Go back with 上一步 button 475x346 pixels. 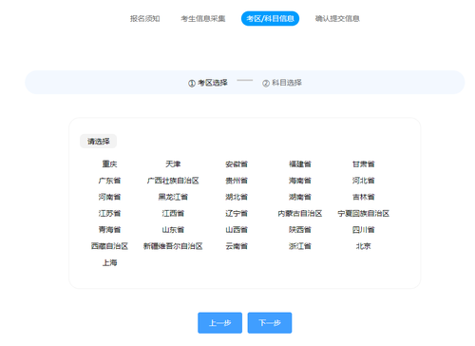pyautogui.click(x=219, y=323)
